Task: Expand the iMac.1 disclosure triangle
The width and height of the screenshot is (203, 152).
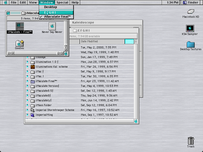Action: pos(27,76)
